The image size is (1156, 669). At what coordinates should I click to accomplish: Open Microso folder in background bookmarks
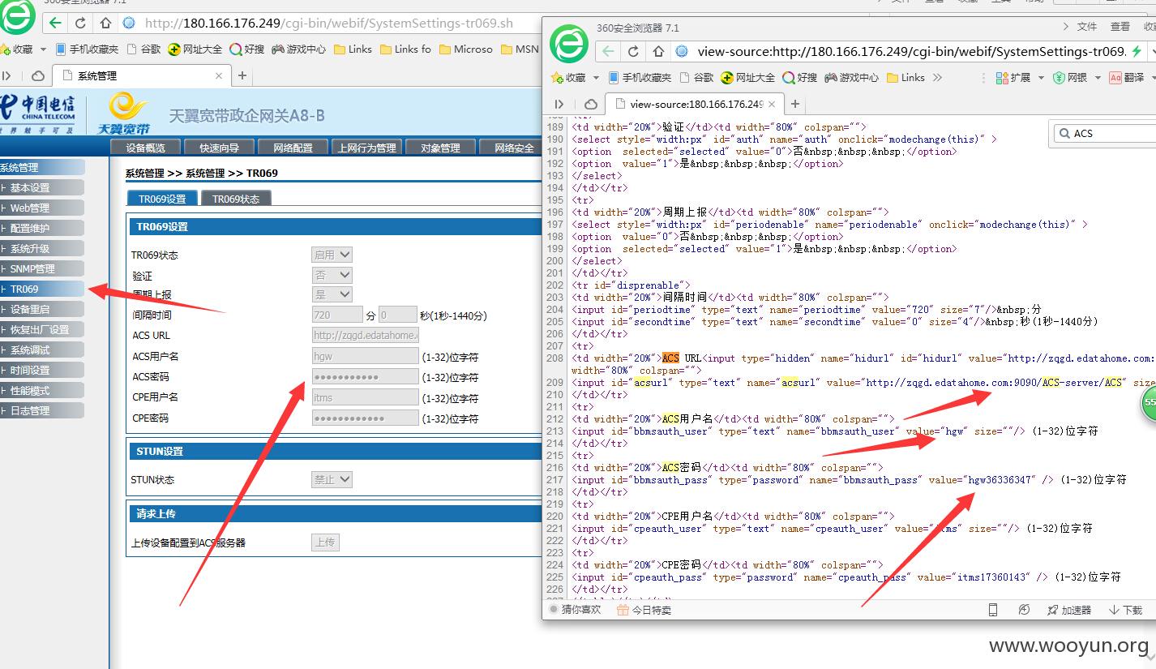pyautogui.click(x=465, y=49)
